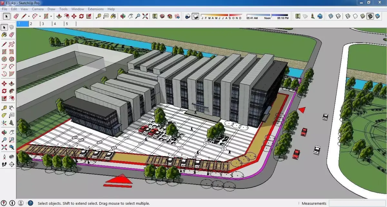Click the Previous view tool
This screenshot has height=207, width=387.
click(x=12, y=147)
